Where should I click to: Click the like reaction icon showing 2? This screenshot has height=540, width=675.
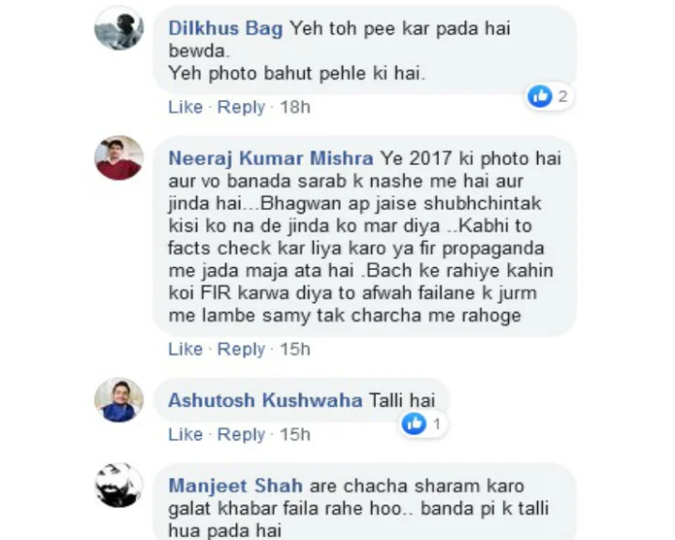[x=540, y=96]
